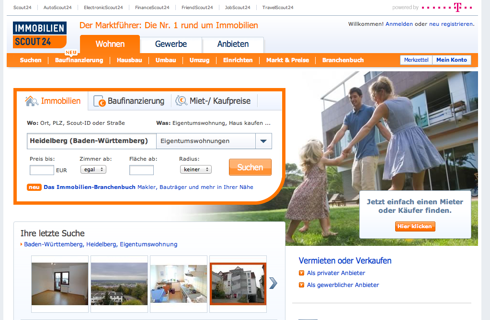Click the Mein Konto button
The height and width of the screenshot is (320, 490).
click(x=452, y=60)
